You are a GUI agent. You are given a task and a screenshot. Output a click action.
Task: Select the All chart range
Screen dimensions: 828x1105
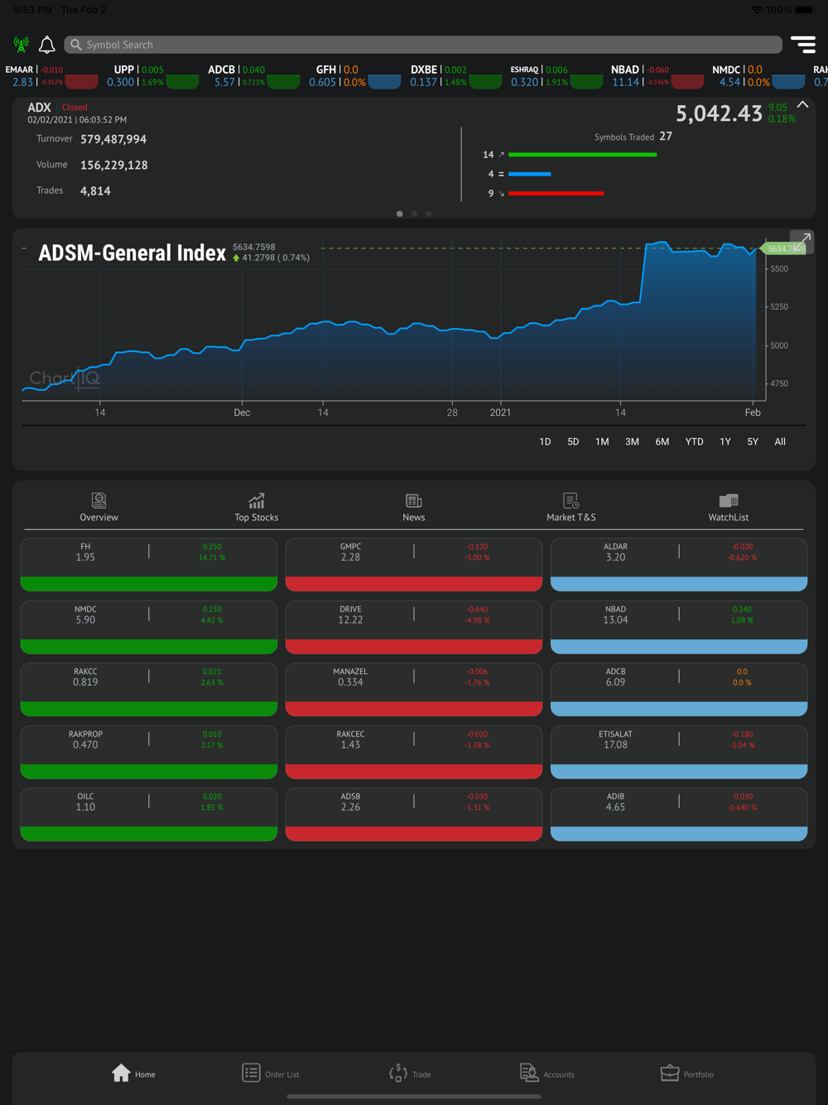[x=780, y=442]
